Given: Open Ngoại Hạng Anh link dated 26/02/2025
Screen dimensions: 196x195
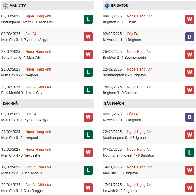Looking at the screenshot, I should (x=139, y=52).
